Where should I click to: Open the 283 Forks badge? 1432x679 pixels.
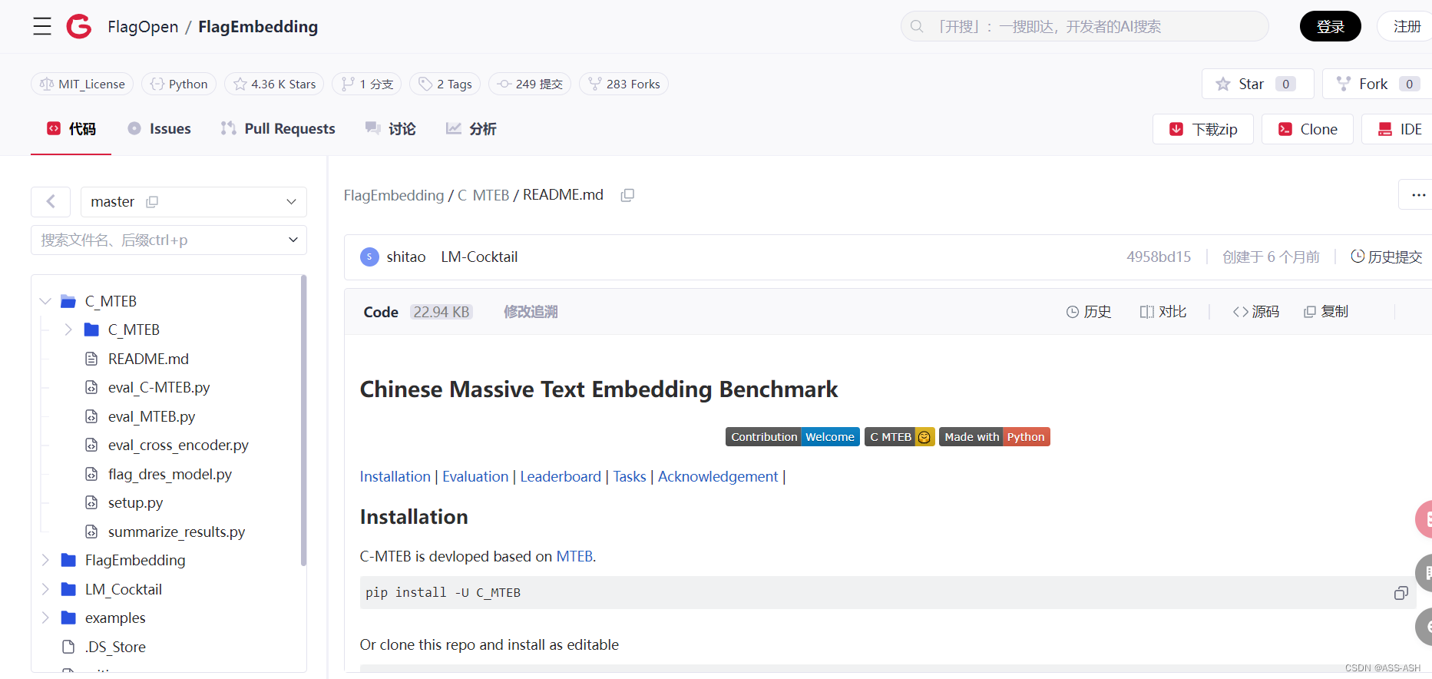coord(624,84)
